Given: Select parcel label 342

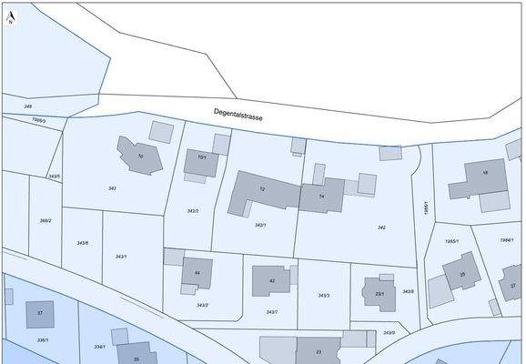Looking at the screenshot, I should coord(381,227).
